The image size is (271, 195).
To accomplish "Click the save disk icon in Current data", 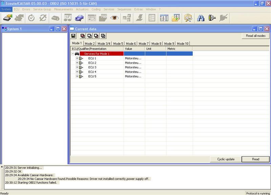I will (x=73, y=36).
